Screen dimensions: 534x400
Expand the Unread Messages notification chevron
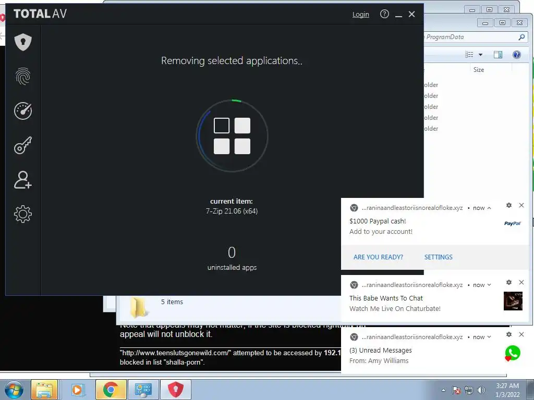tap(489, 337)
